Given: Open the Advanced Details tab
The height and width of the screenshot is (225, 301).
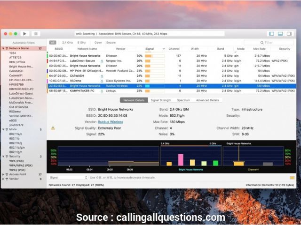Looking at the screenshot, I should 207,100.
